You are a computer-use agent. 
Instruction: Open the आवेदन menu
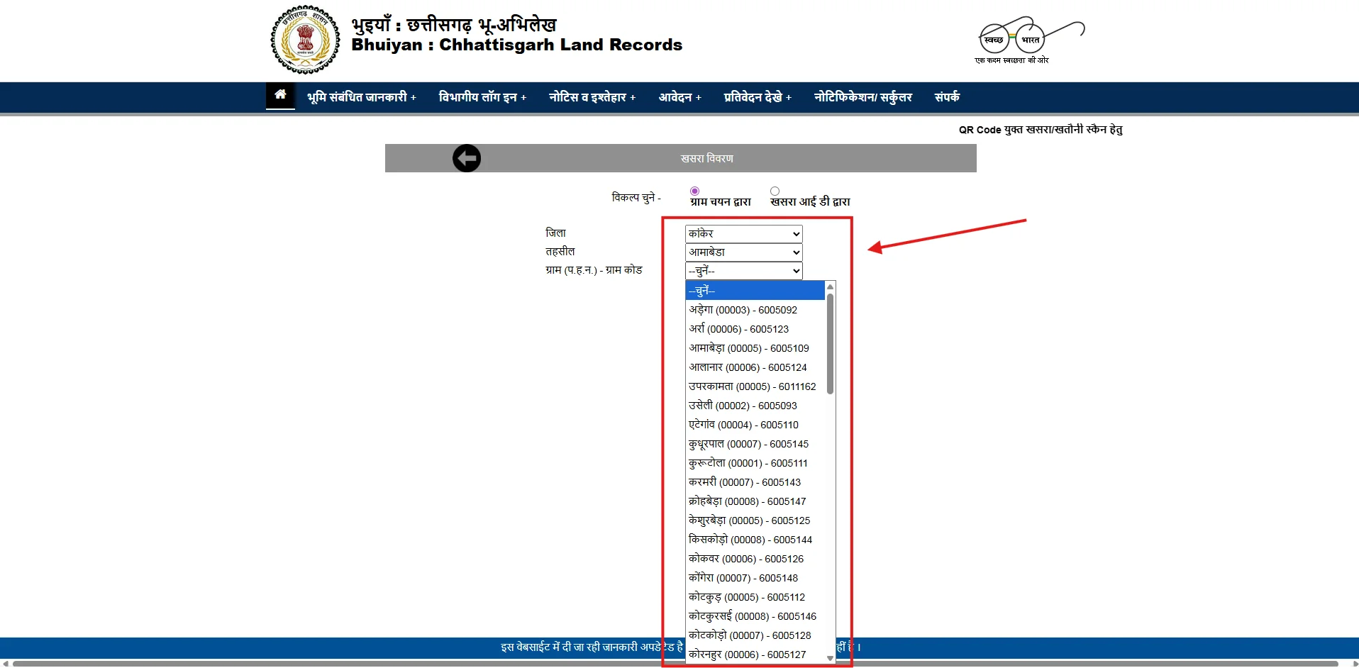[679, 96]
